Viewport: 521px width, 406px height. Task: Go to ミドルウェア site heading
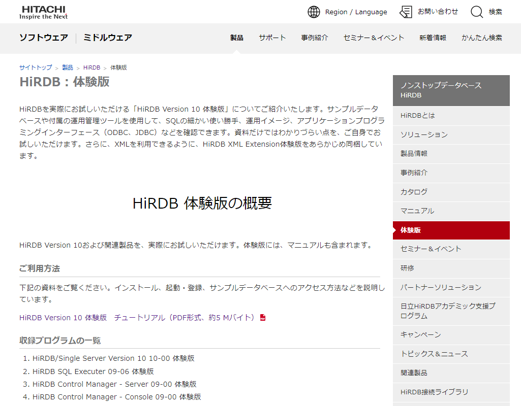point(108,38)
